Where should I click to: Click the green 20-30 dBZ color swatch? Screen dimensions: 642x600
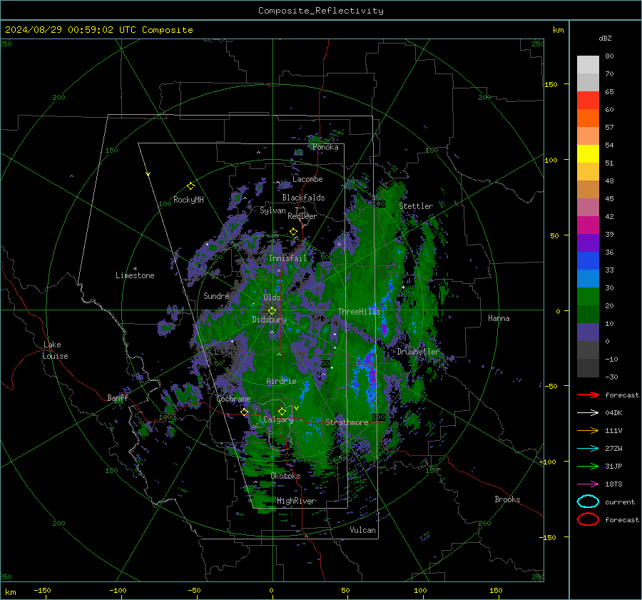coord(588,296)
